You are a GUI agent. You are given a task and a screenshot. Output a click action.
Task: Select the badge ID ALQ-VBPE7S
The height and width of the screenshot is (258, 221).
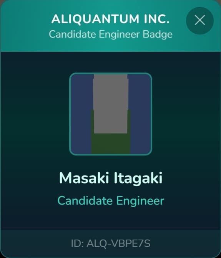(111, 243)
